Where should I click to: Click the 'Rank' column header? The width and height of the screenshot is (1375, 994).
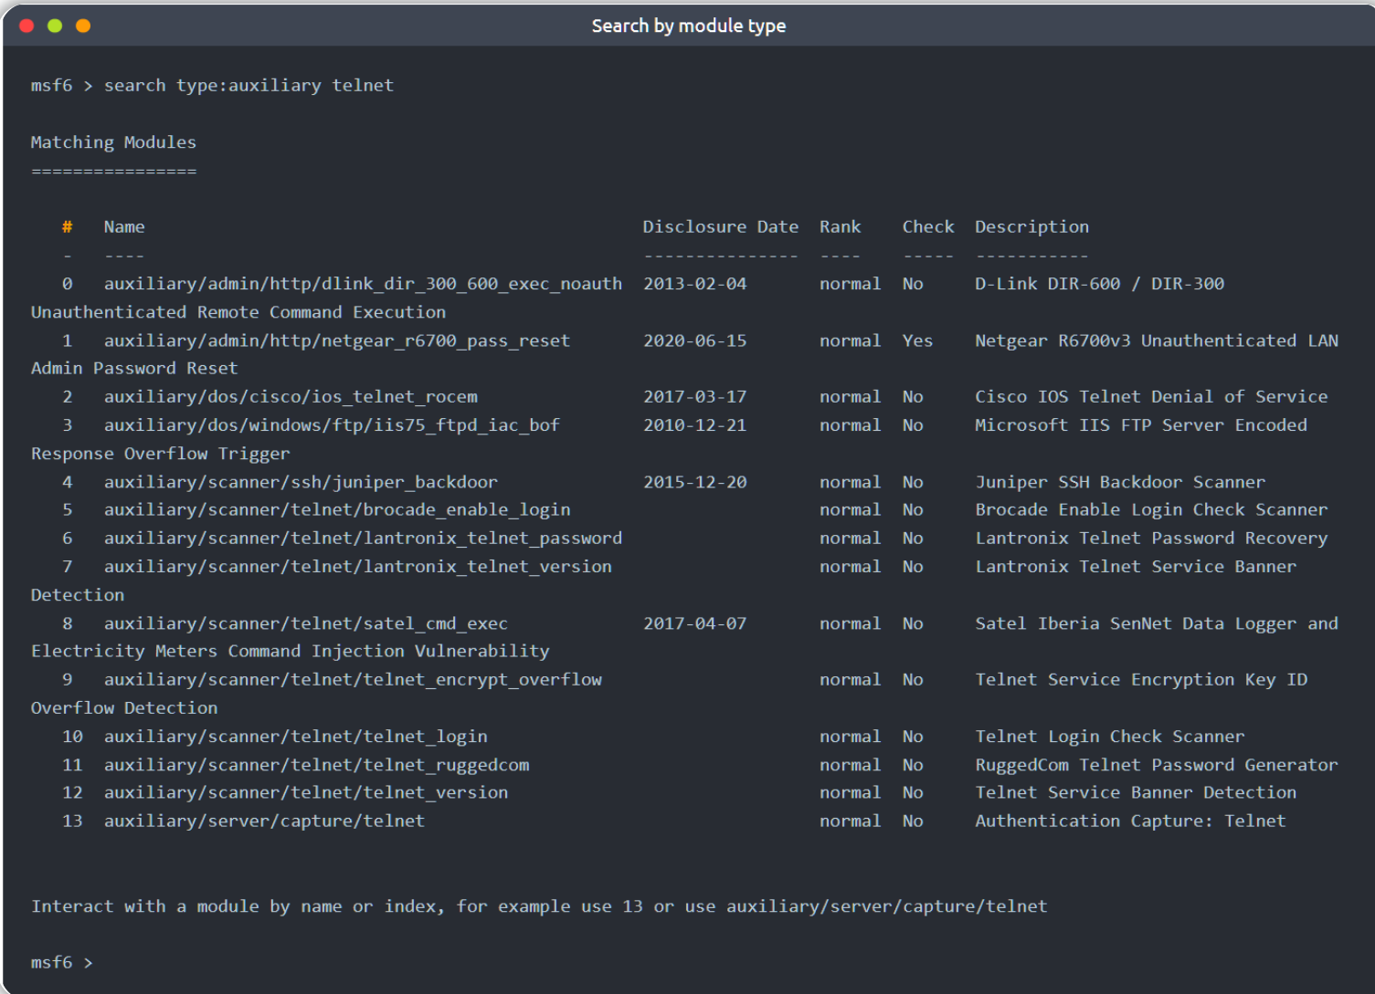[840, 226]
